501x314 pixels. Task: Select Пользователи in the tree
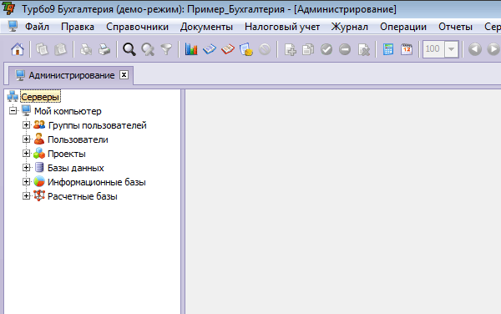[78, 139]
